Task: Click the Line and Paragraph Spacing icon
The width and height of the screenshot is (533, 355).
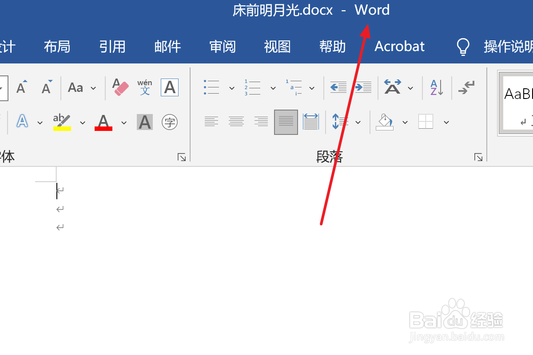Action: [x=341, y=122]
